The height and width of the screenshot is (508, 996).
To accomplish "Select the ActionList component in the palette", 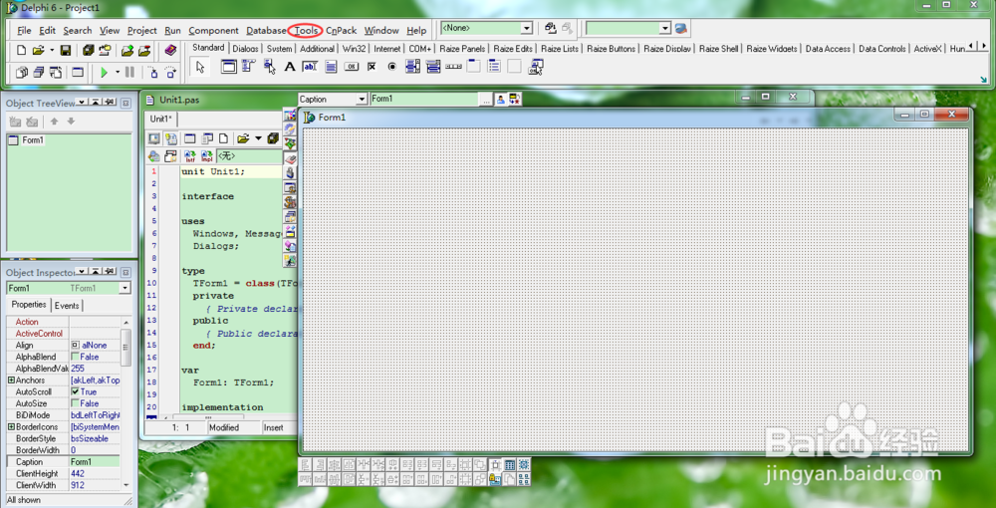I will pyautogui.click(x=536, y=67).
